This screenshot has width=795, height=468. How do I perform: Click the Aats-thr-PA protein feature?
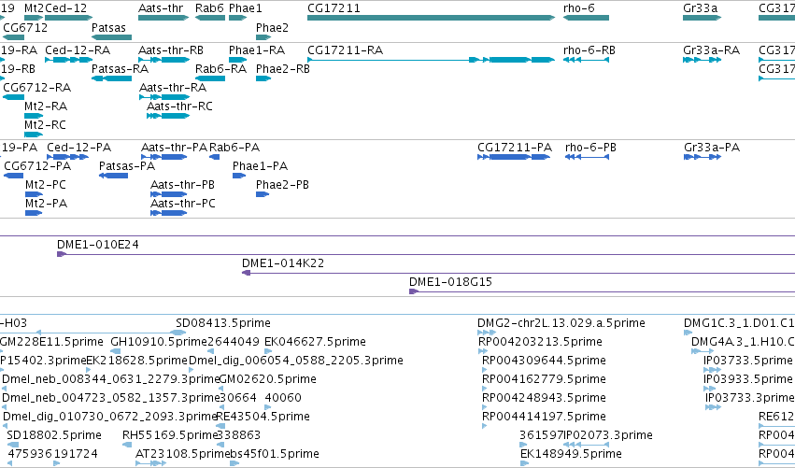coord(164,157)
